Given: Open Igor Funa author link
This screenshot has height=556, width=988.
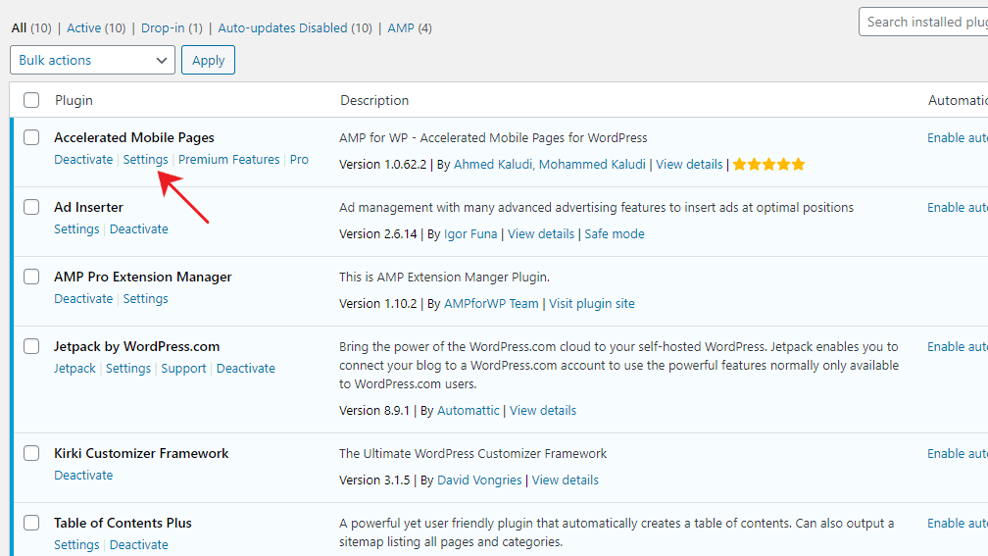Looking at the screenshot, I should (x=470, y=233).
